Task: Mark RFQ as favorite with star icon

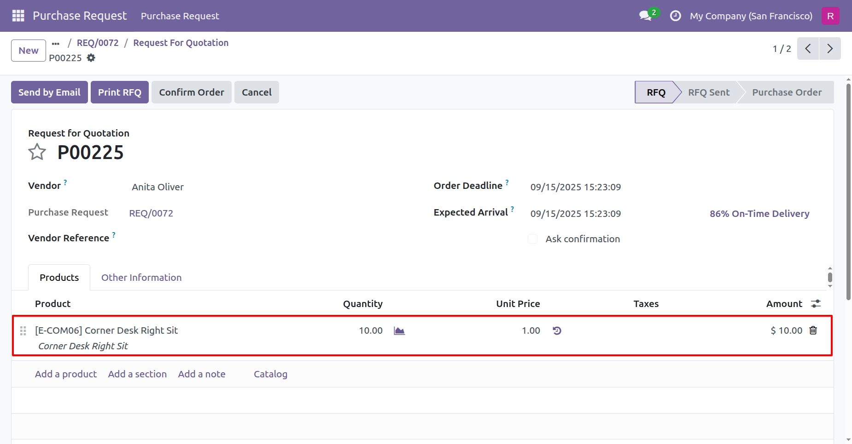Action: click(x=37, y=152)
